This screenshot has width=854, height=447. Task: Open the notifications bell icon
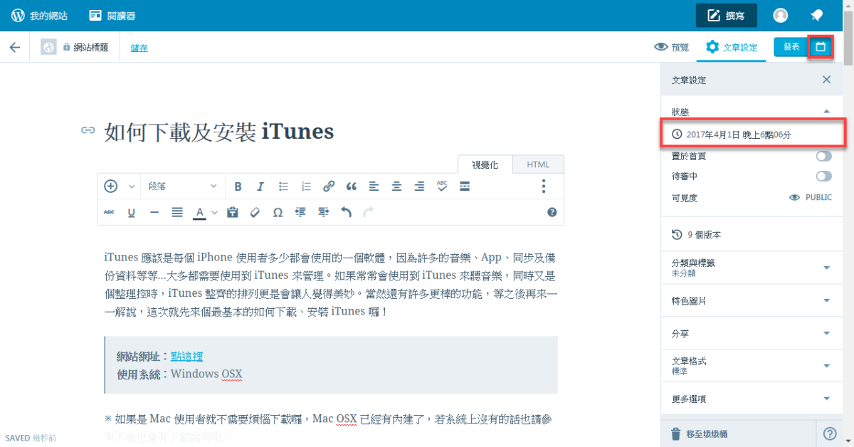click(x=817, y=15)
